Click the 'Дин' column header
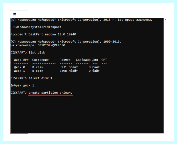This screenshot has width=177, height=144. point(95,60)
